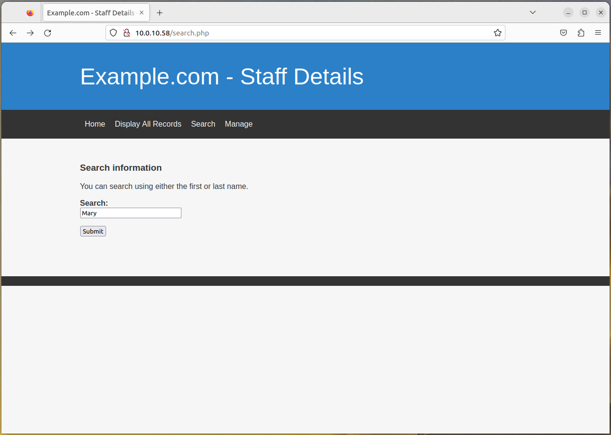The height and width of the screenshot is (435, 611).
Task: Select the Example.com Staff Details tab
Action: [x=90, y=13]
